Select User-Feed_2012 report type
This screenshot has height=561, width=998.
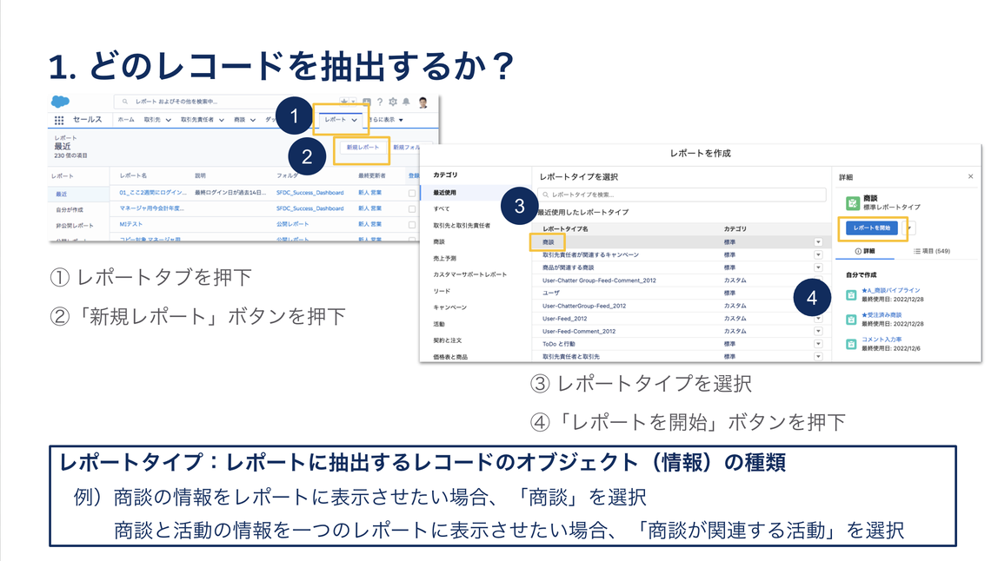565,319
